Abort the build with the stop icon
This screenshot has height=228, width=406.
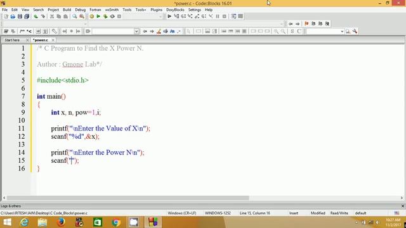coord(119,16)
